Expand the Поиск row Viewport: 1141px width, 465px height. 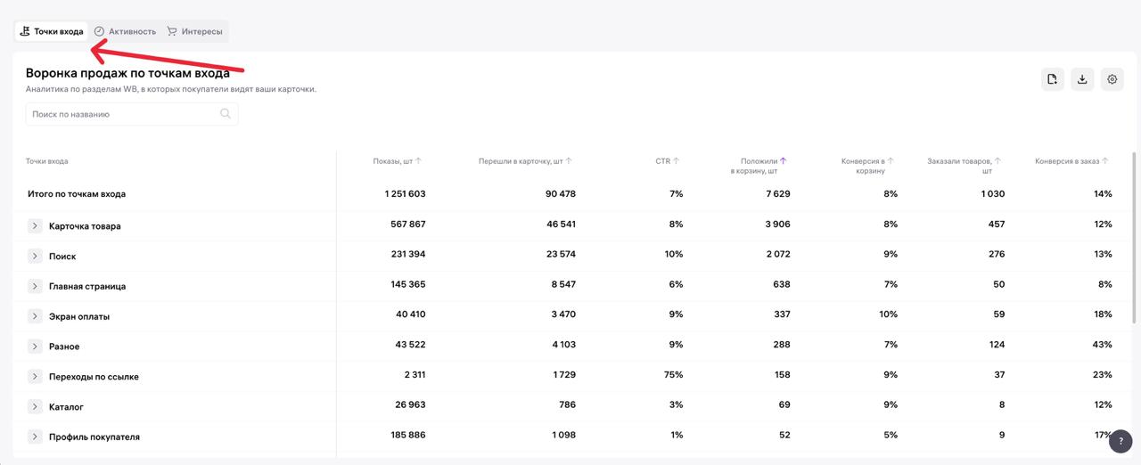[x=35, y=257]
